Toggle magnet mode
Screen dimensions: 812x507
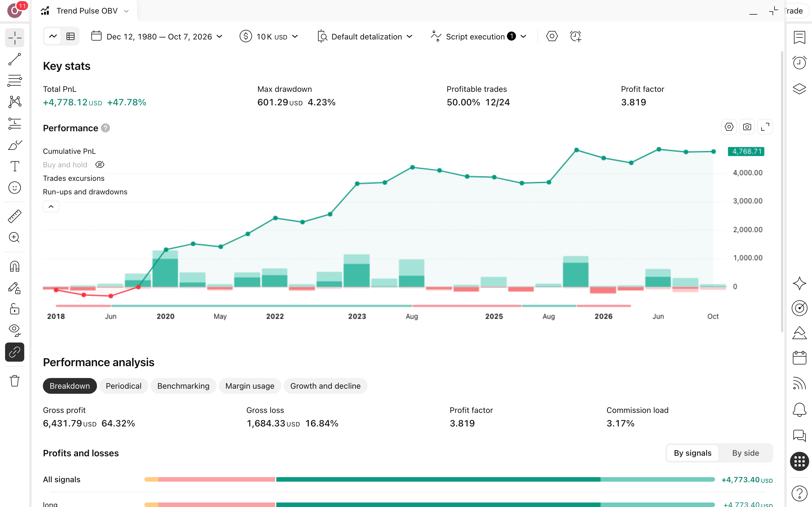(x=15, y=266)
